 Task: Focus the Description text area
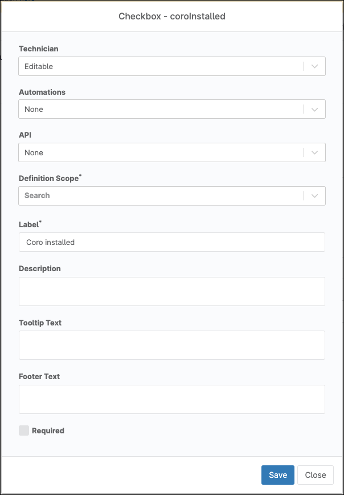pyautogui.click(x=171, y=291)
